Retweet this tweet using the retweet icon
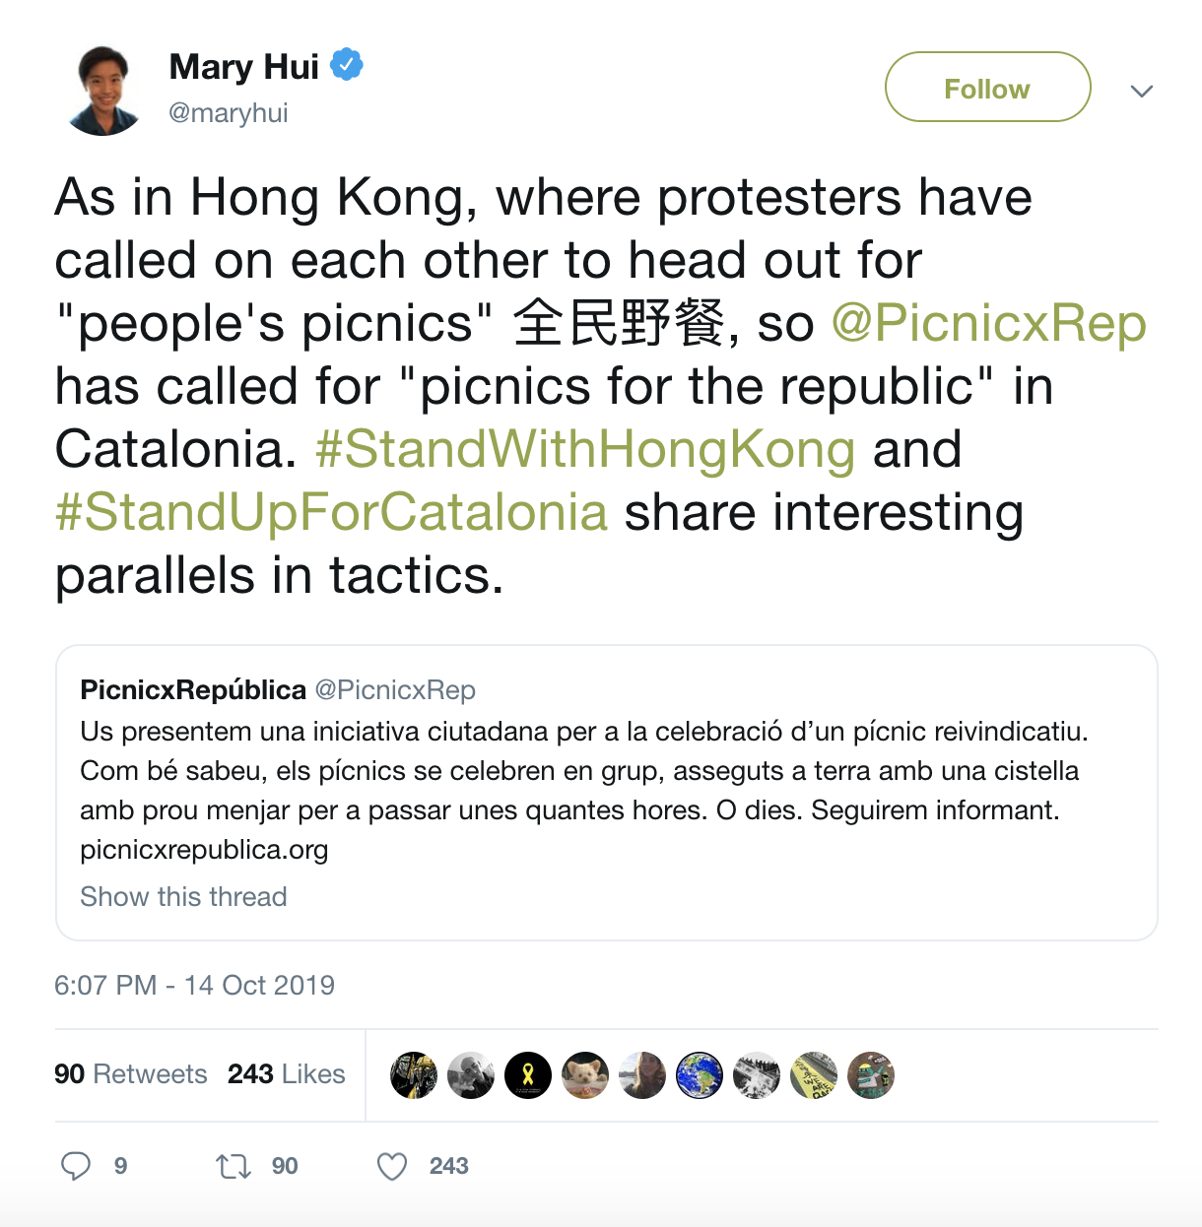The image size is (1202, 1227). click(x=234, y=1167)
